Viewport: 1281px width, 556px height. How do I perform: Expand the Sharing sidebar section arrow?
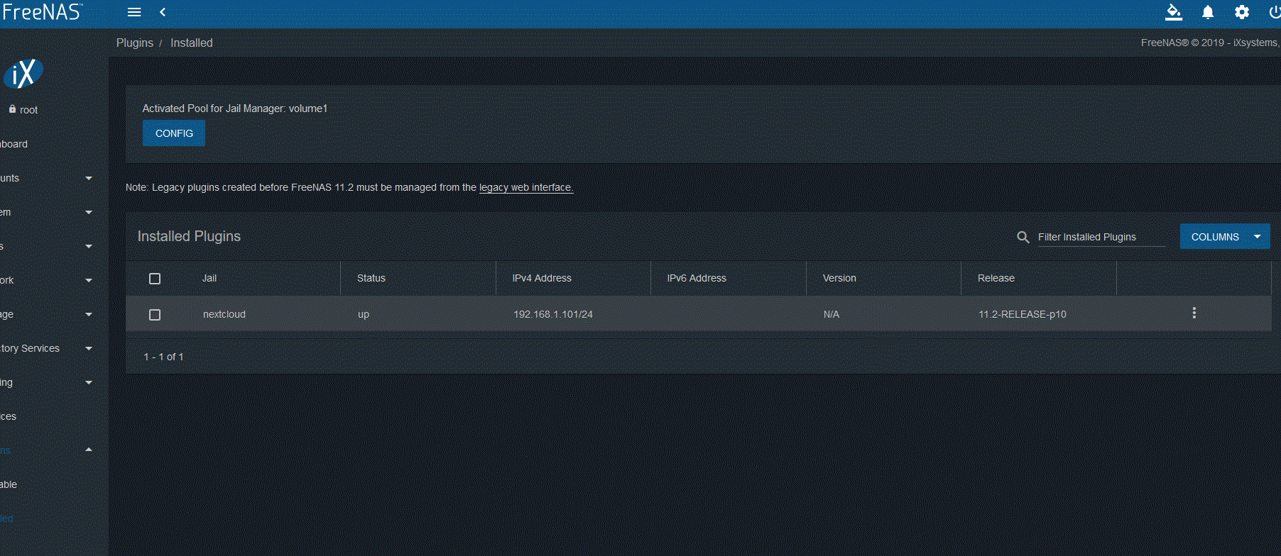89,382
